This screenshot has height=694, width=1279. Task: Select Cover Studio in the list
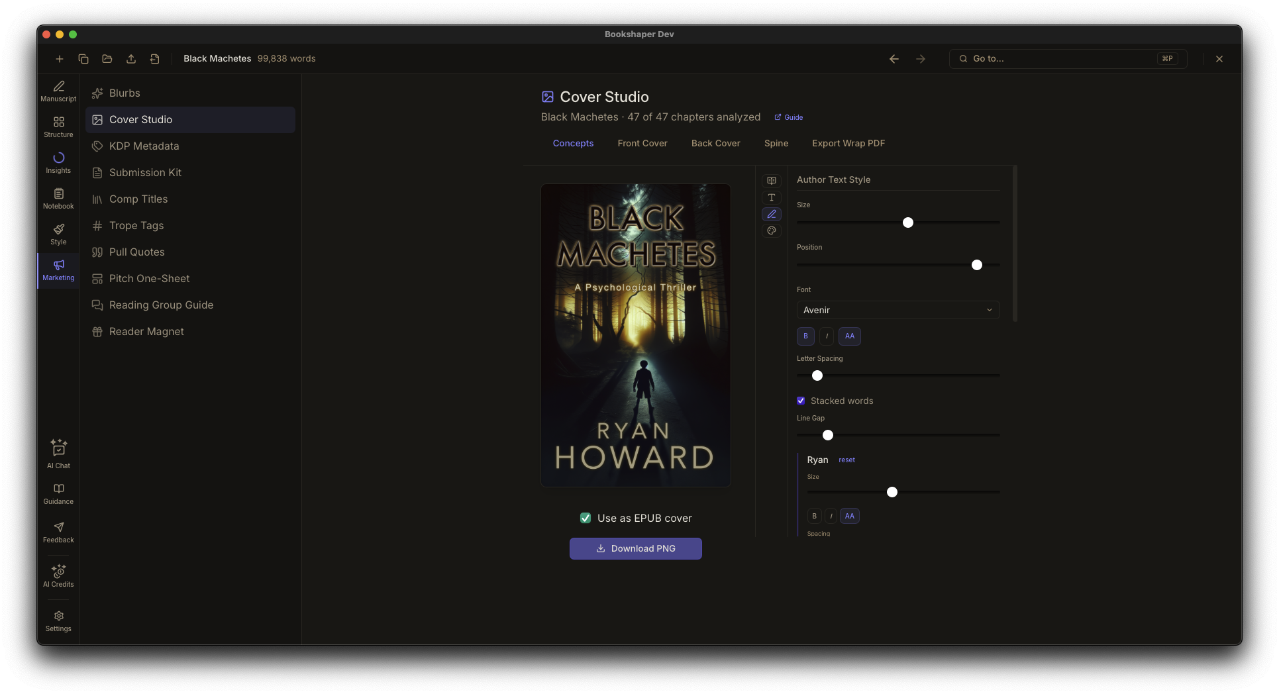(x=191, y=120)
